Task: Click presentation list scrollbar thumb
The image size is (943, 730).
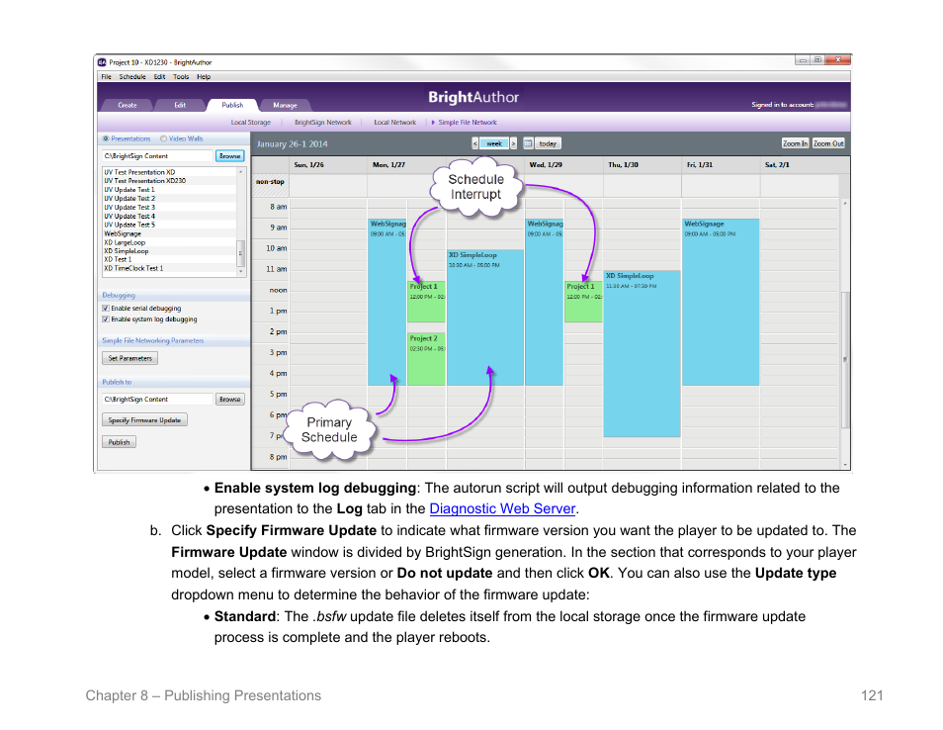Action: click(241, 253)
